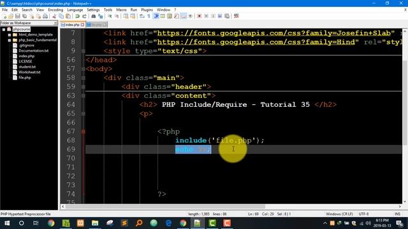Open the Language menu

pyautogui.click(x=75, y=10)
